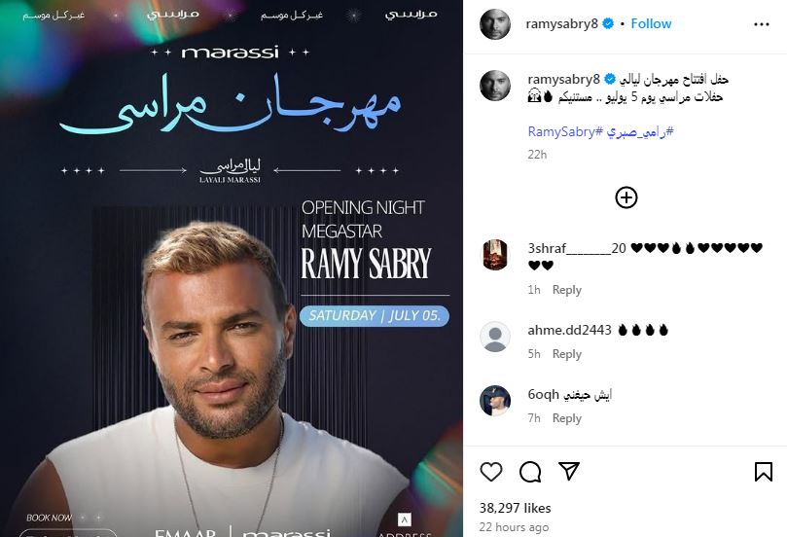View 3shraf commenter profile picture

[495, 255]
